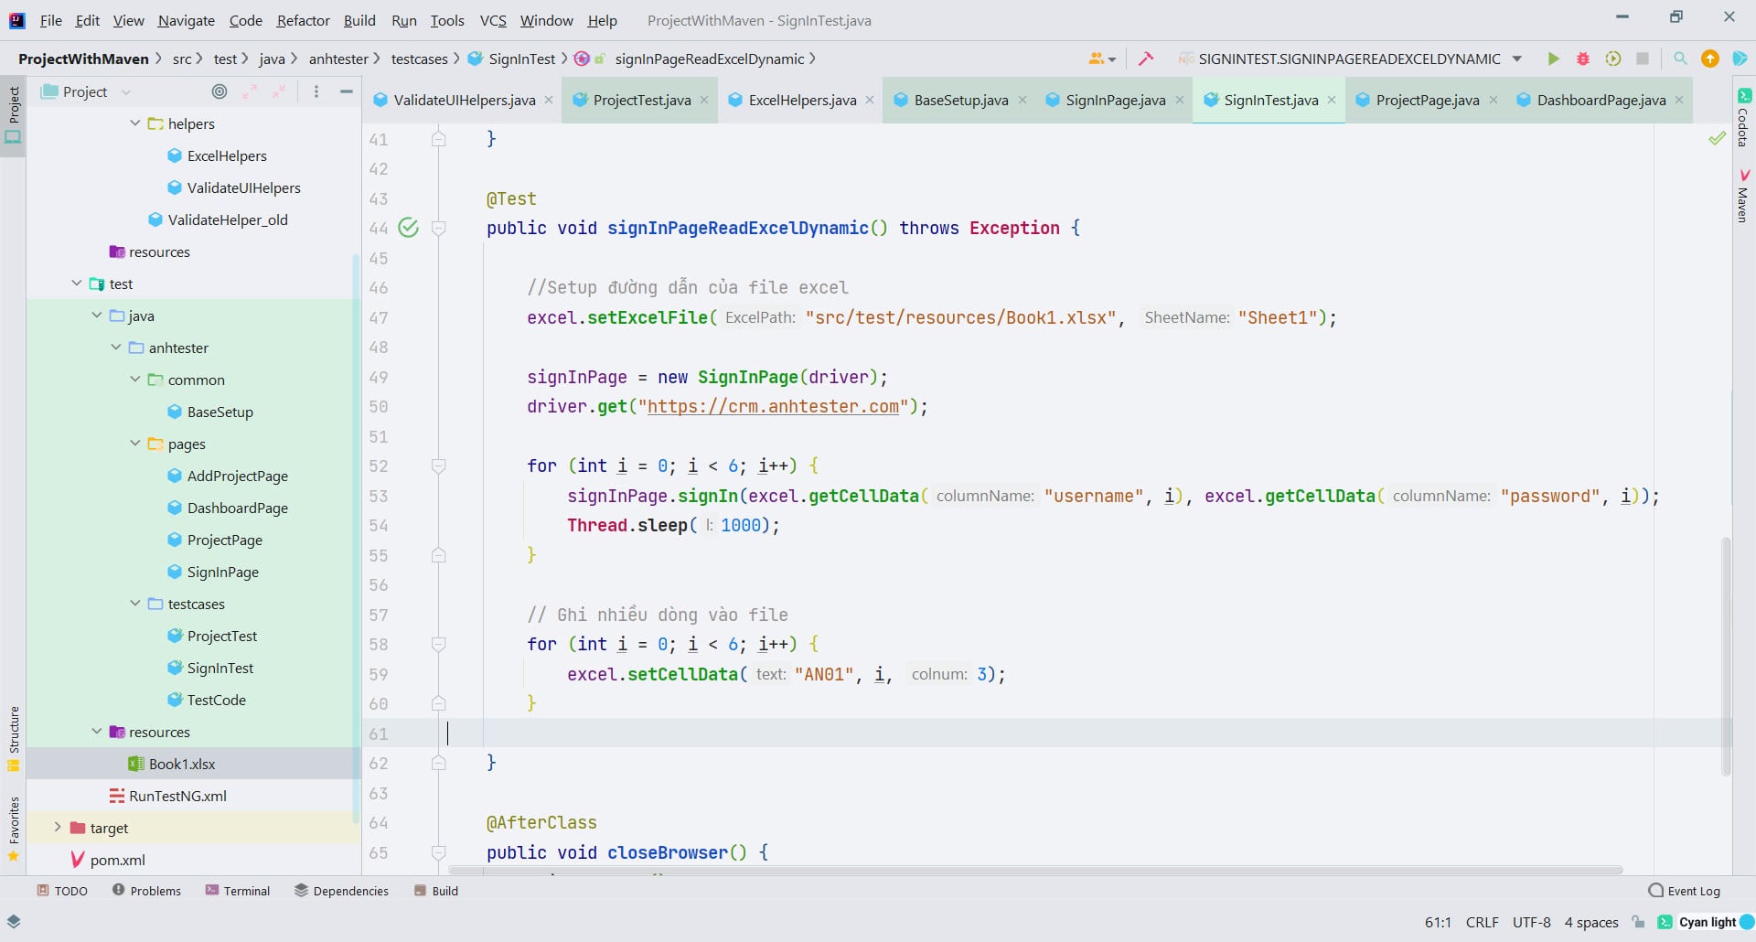This screenshot has height=942, width=1756.
Task: Click the UTF-8 encoding status entry
Action: (1531, 922)
